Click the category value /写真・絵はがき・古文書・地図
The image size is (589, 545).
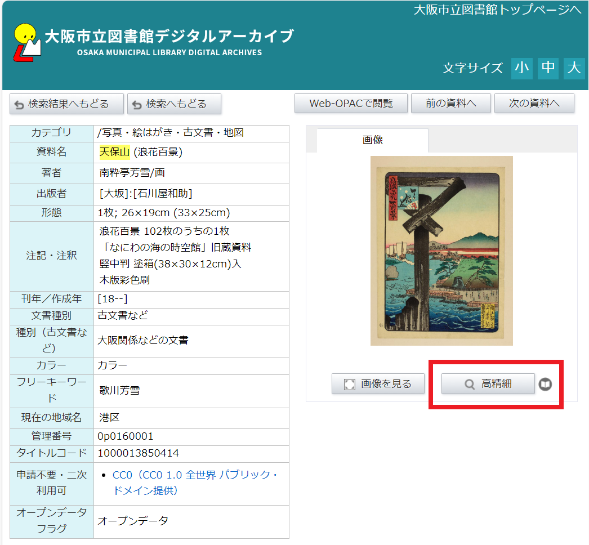pyautogui.click(x=171, y=133)
